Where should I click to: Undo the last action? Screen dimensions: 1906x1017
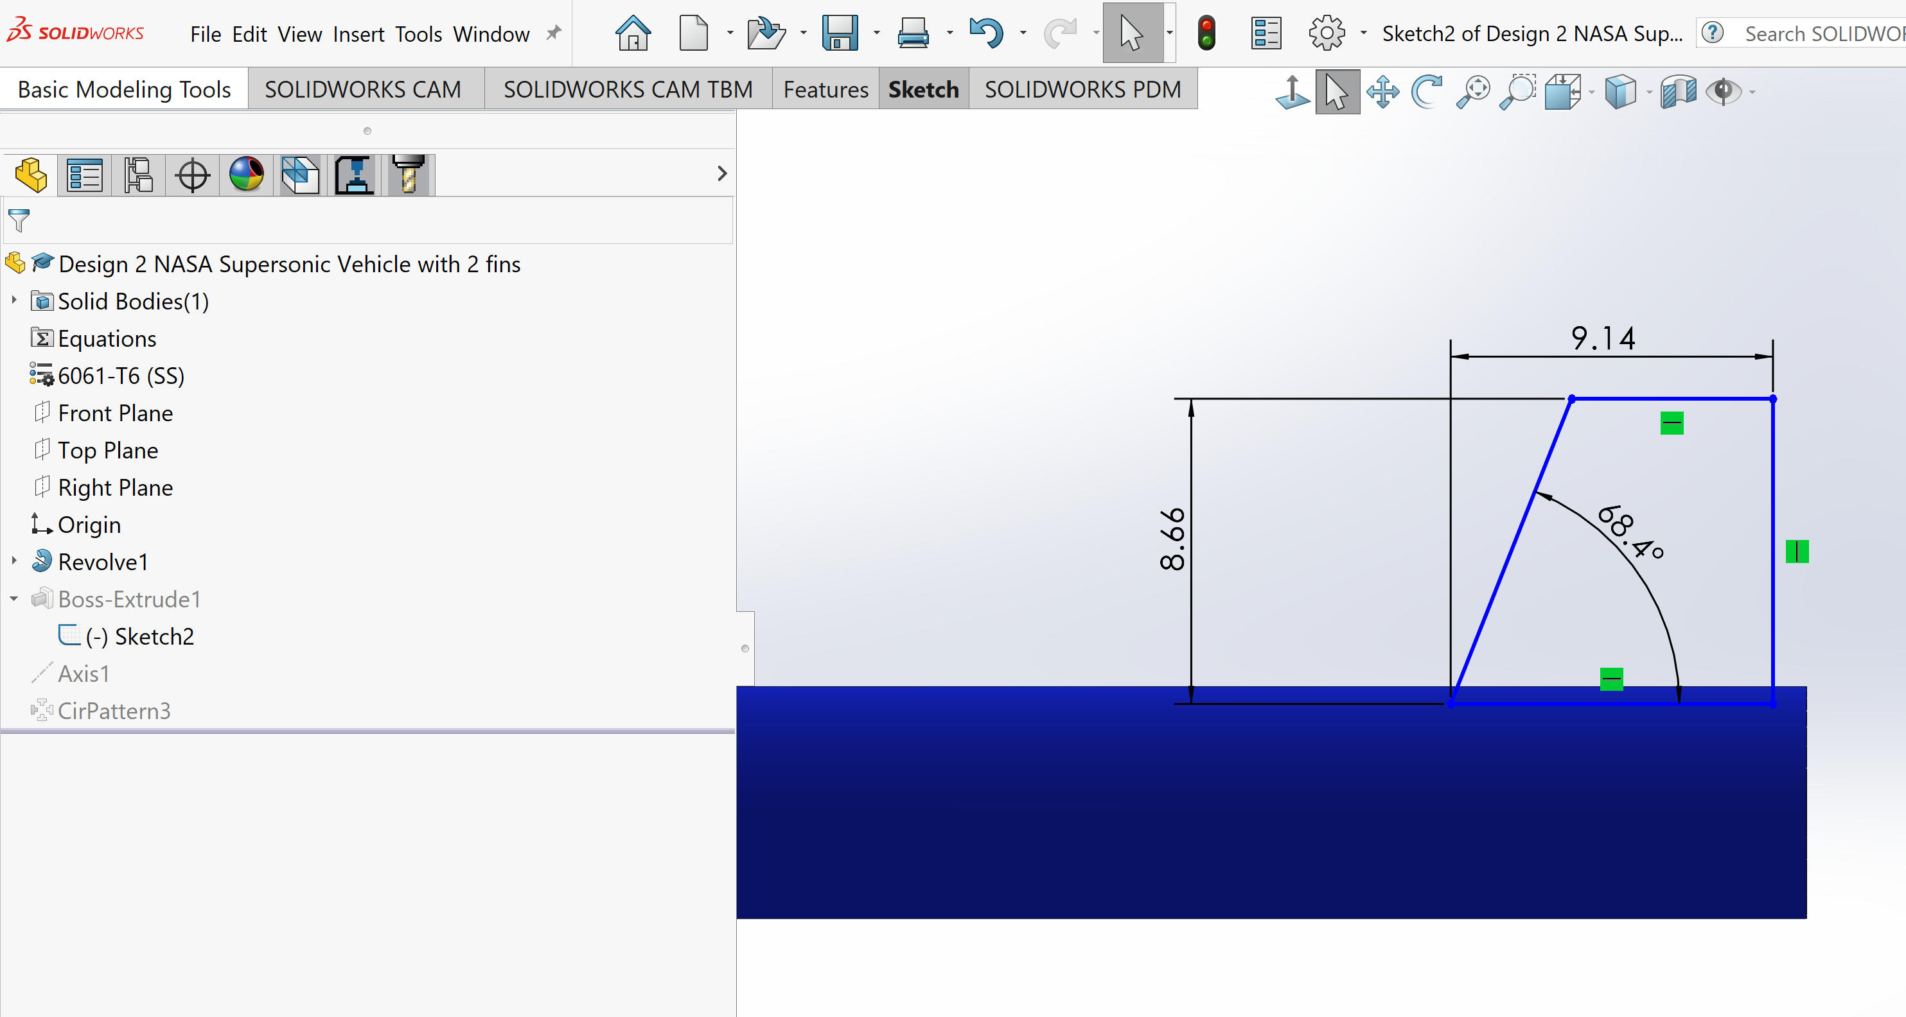point(986,33)
